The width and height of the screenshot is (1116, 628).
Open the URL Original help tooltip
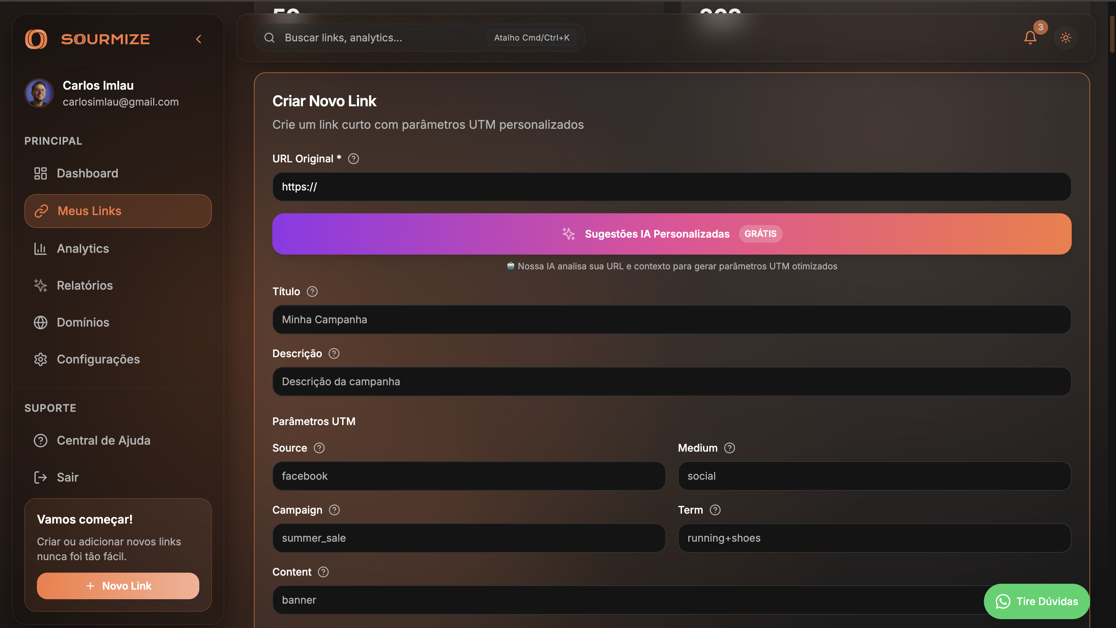[353, 159]
